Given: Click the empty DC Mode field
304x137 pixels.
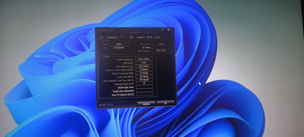Looking at the screenshot, I should click(x=161, y=47).
